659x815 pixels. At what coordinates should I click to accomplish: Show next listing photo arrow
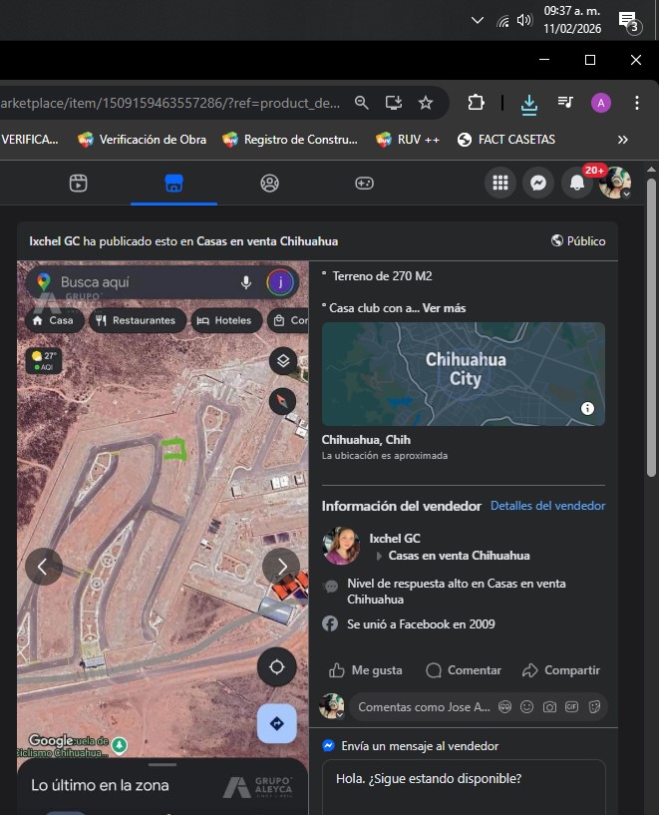281,566
